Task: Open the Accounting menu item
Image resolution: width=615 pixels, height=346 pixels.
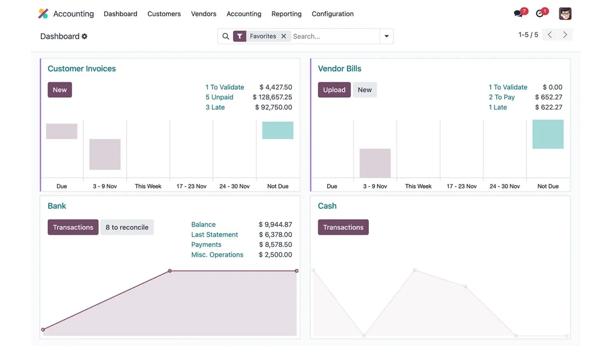Action: [244, 14]
